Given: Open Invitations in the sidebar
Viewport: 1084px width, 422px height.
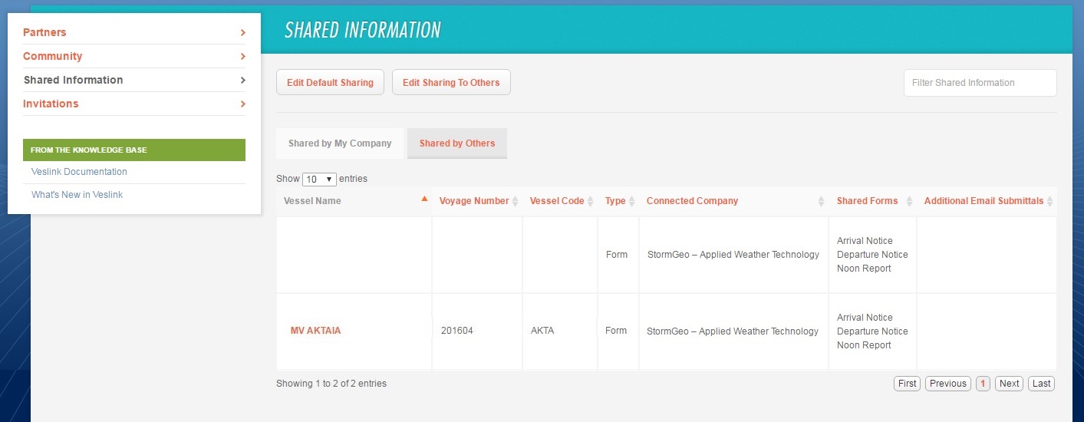Looking at the screenshot, I should [51, 104].
